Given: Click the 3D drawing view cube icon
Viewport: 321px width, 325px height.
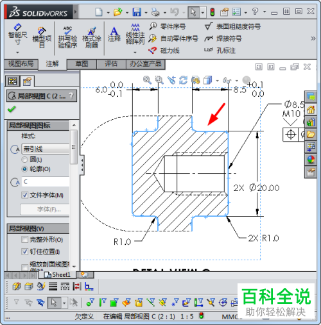Looking at the screenshot, I should point(207,80).
